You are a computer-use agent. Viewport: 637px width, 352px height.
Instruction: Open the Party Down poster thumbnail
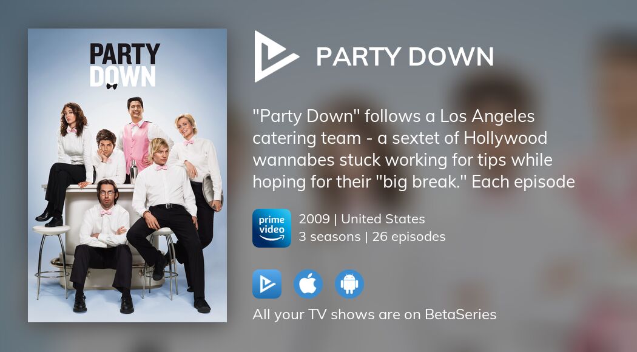click(x=127, y=175)
